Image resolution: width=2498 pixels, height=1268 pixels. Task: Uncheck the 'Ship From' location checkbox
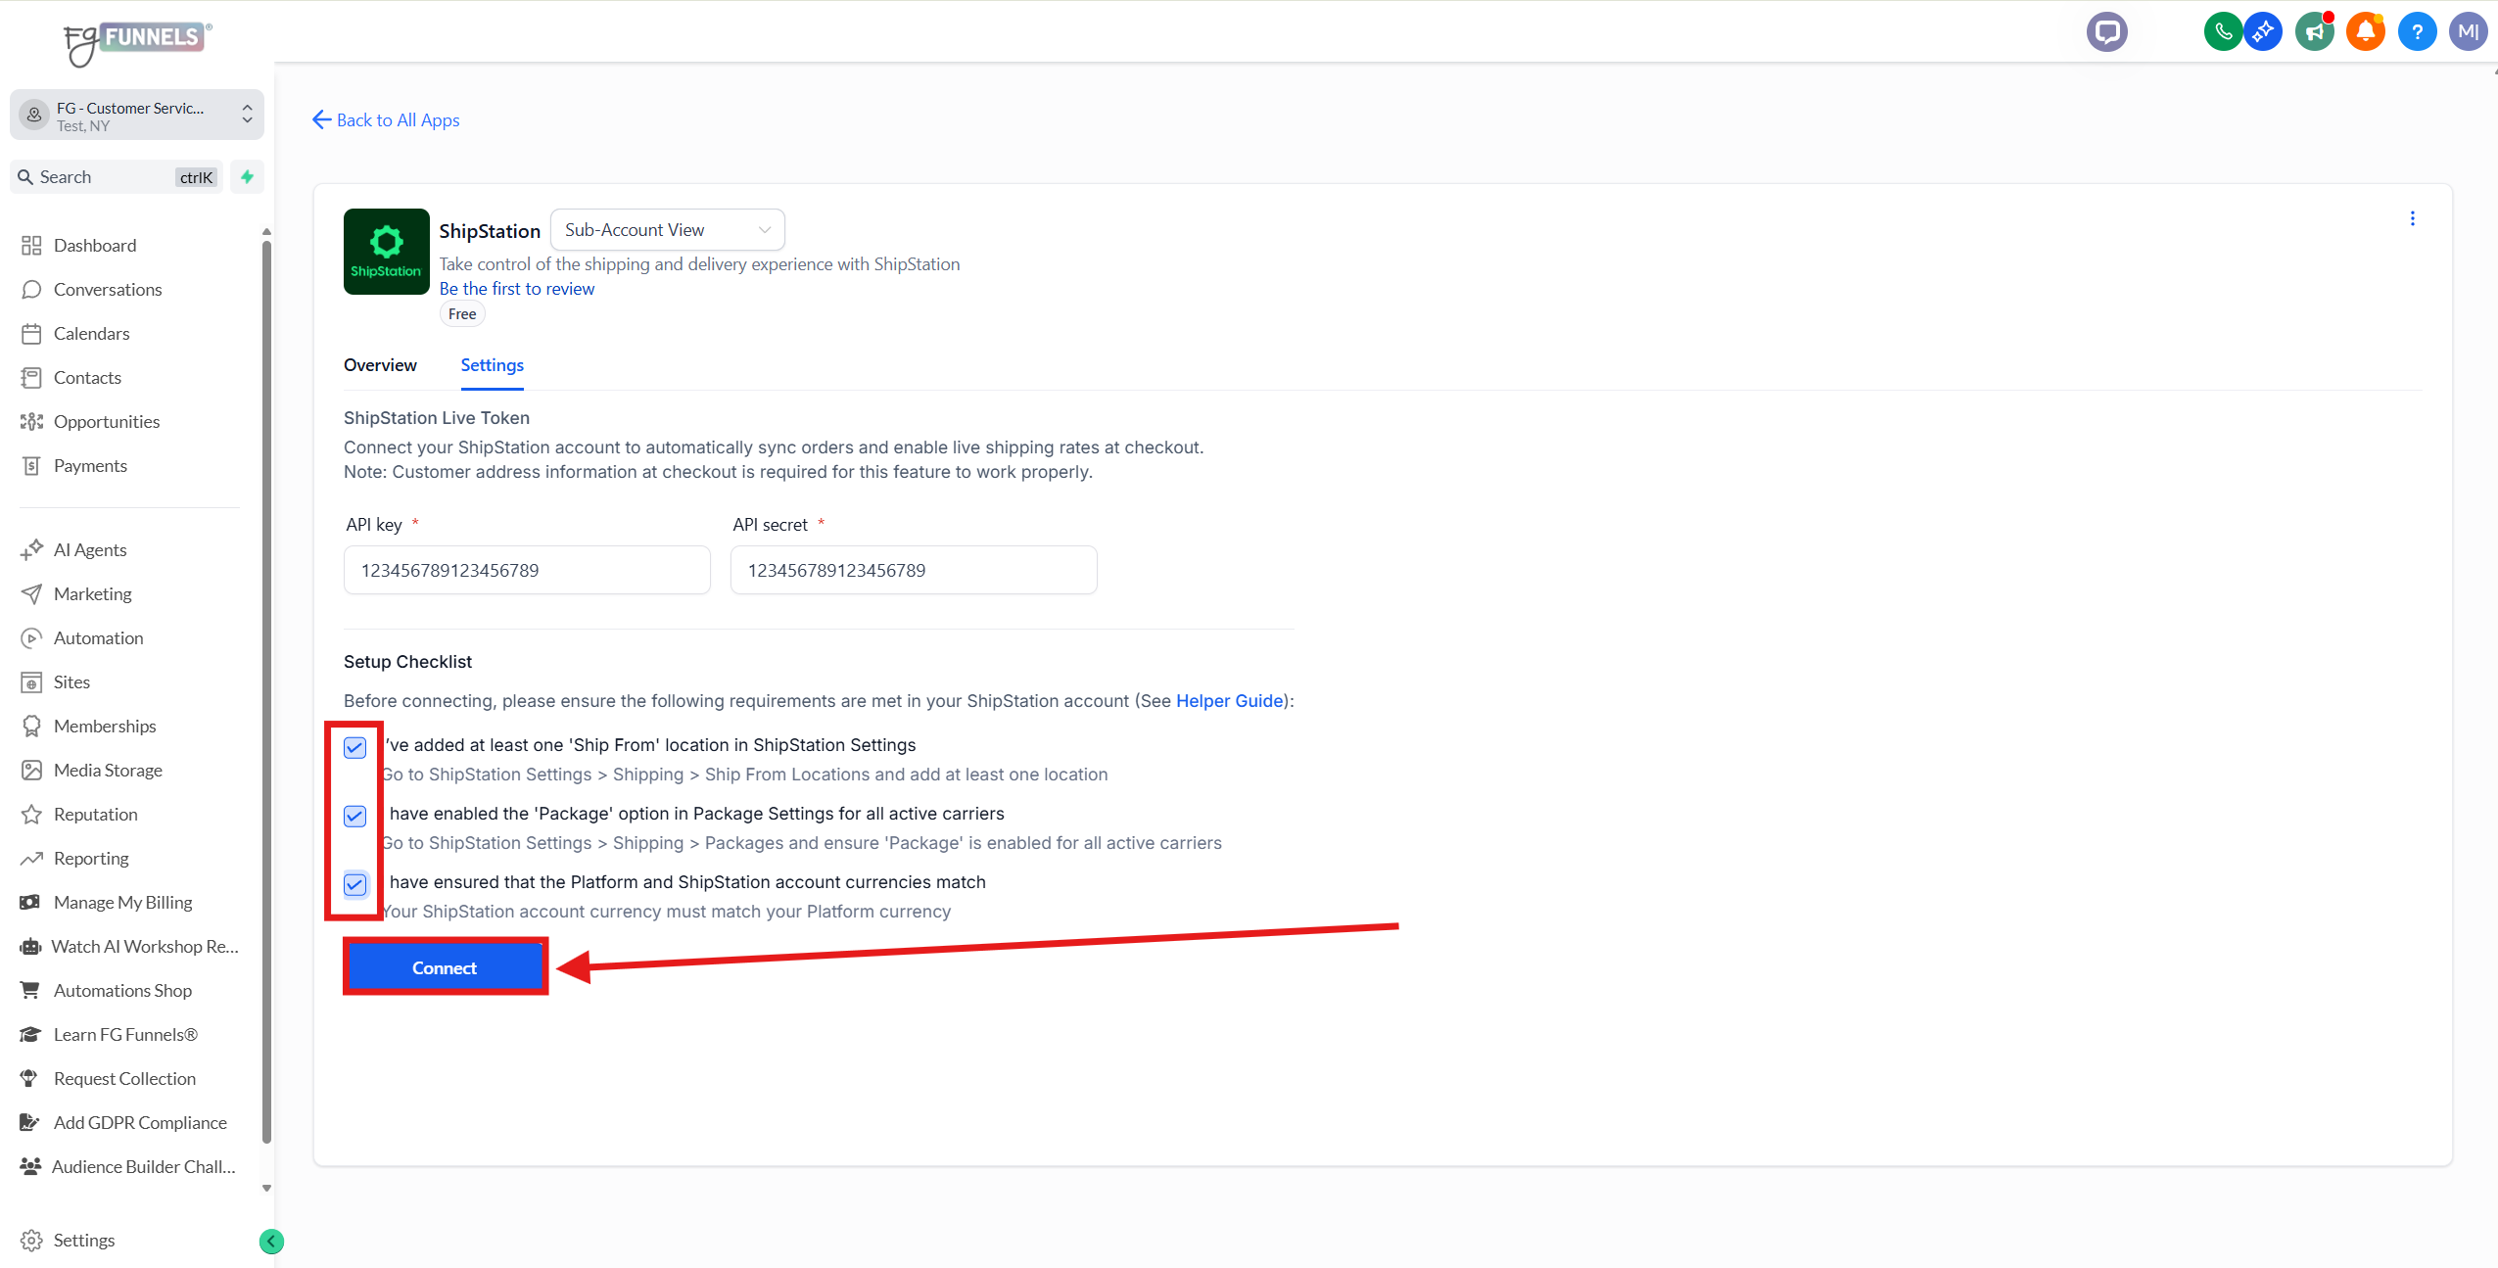coord(355,748)
